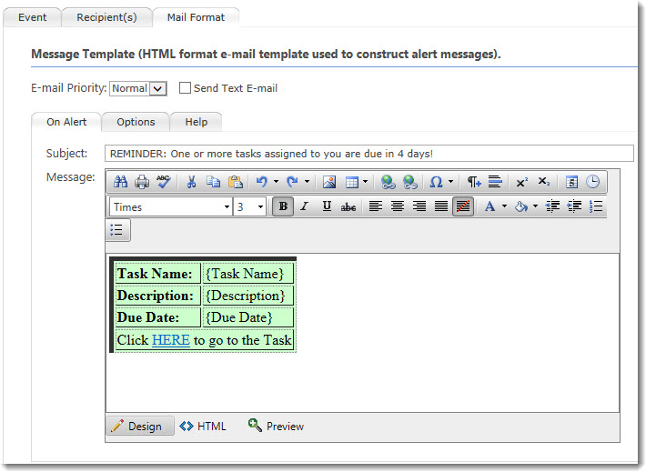
Task: Expand the Redo history dropdown arrow
Action: [307, 182]
